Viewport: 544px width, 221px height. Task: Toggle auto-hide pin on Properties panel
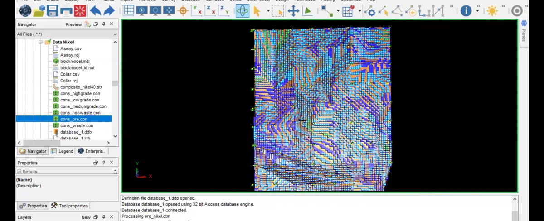(x=104, y=163)
